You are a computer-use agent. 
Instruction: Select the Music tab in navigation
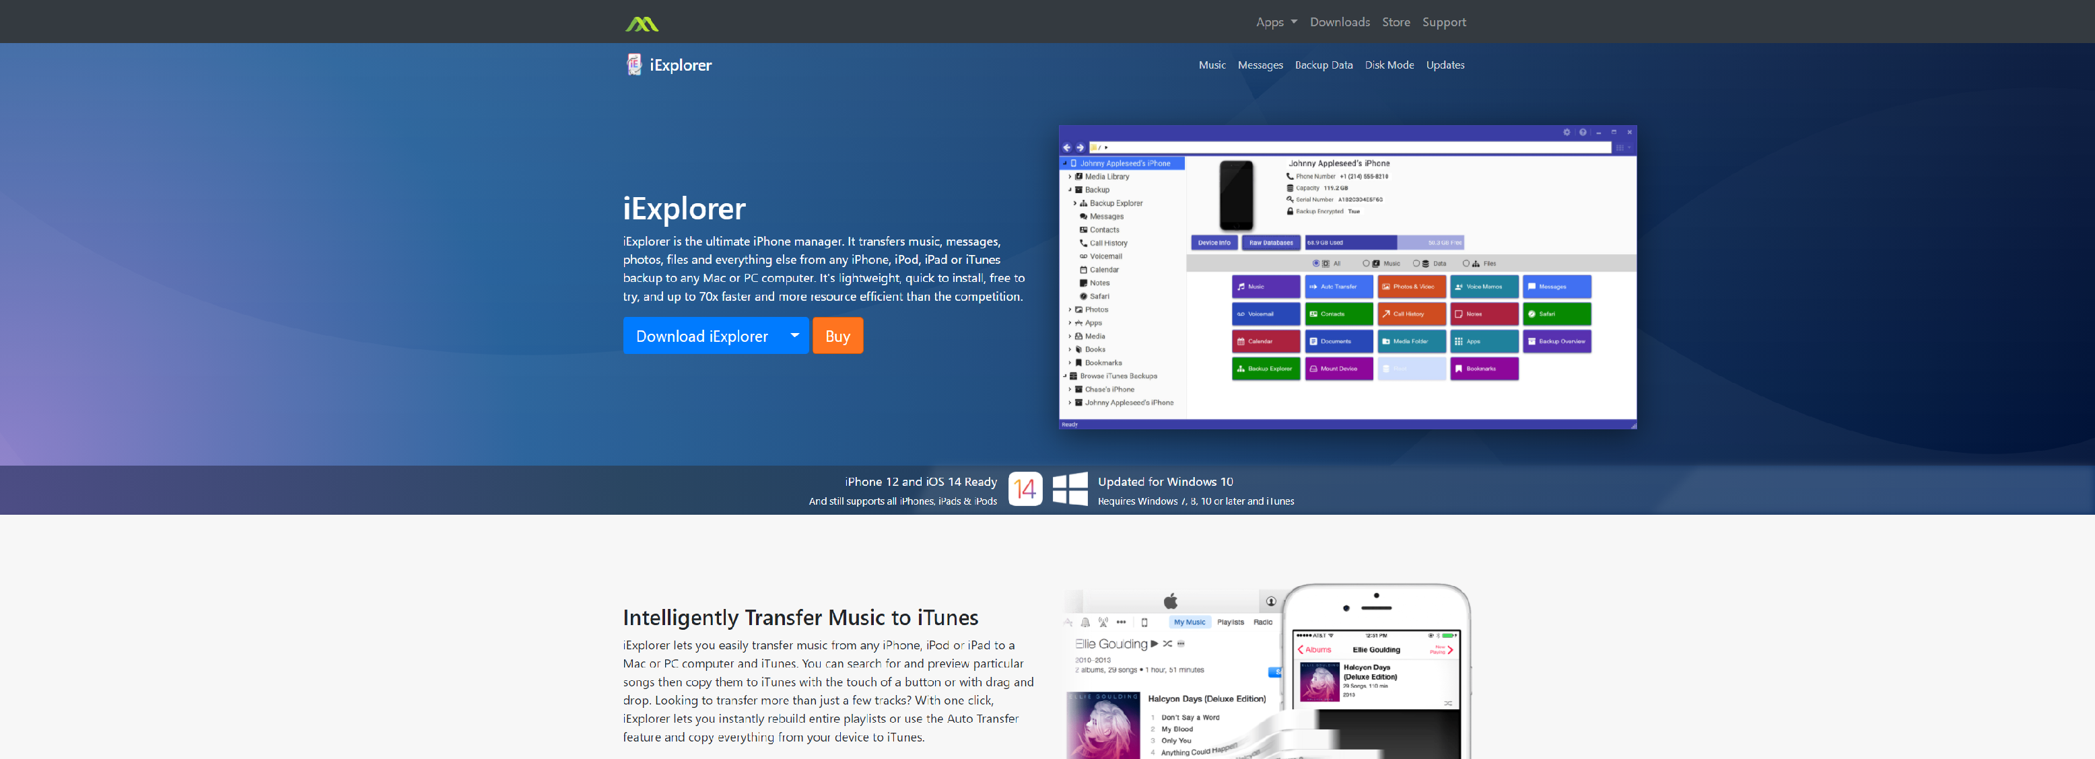coord(1210,65)
